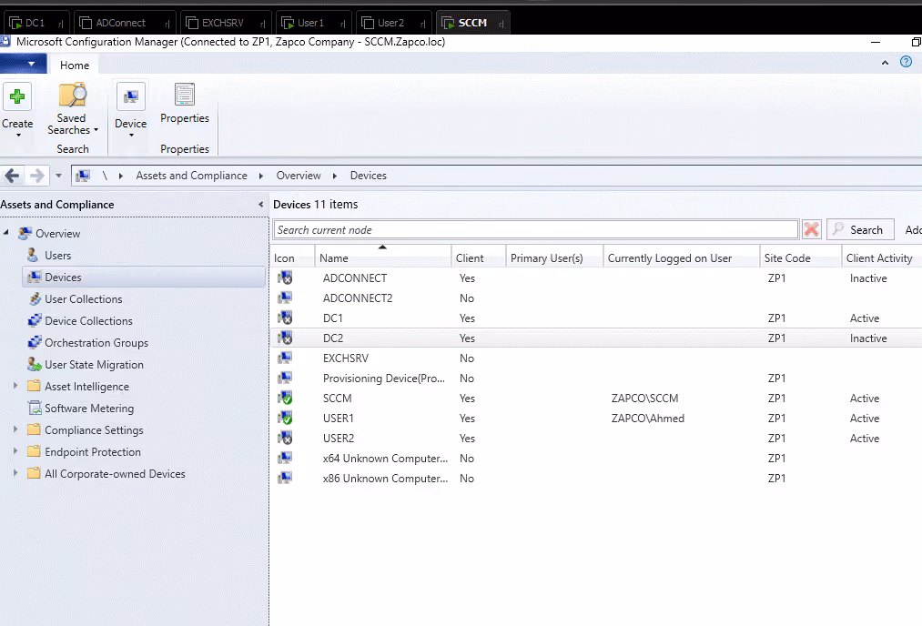
Task: Sort by the Client Activity column header
Action: pos(879,258)
